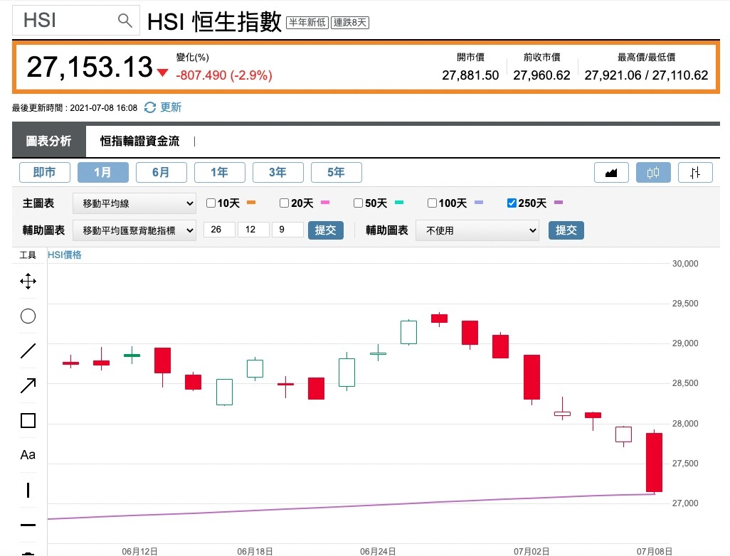This screenshot has width=730, height=556.
Task: Pick the arrow drawing tool
Action: coord(28,385)
